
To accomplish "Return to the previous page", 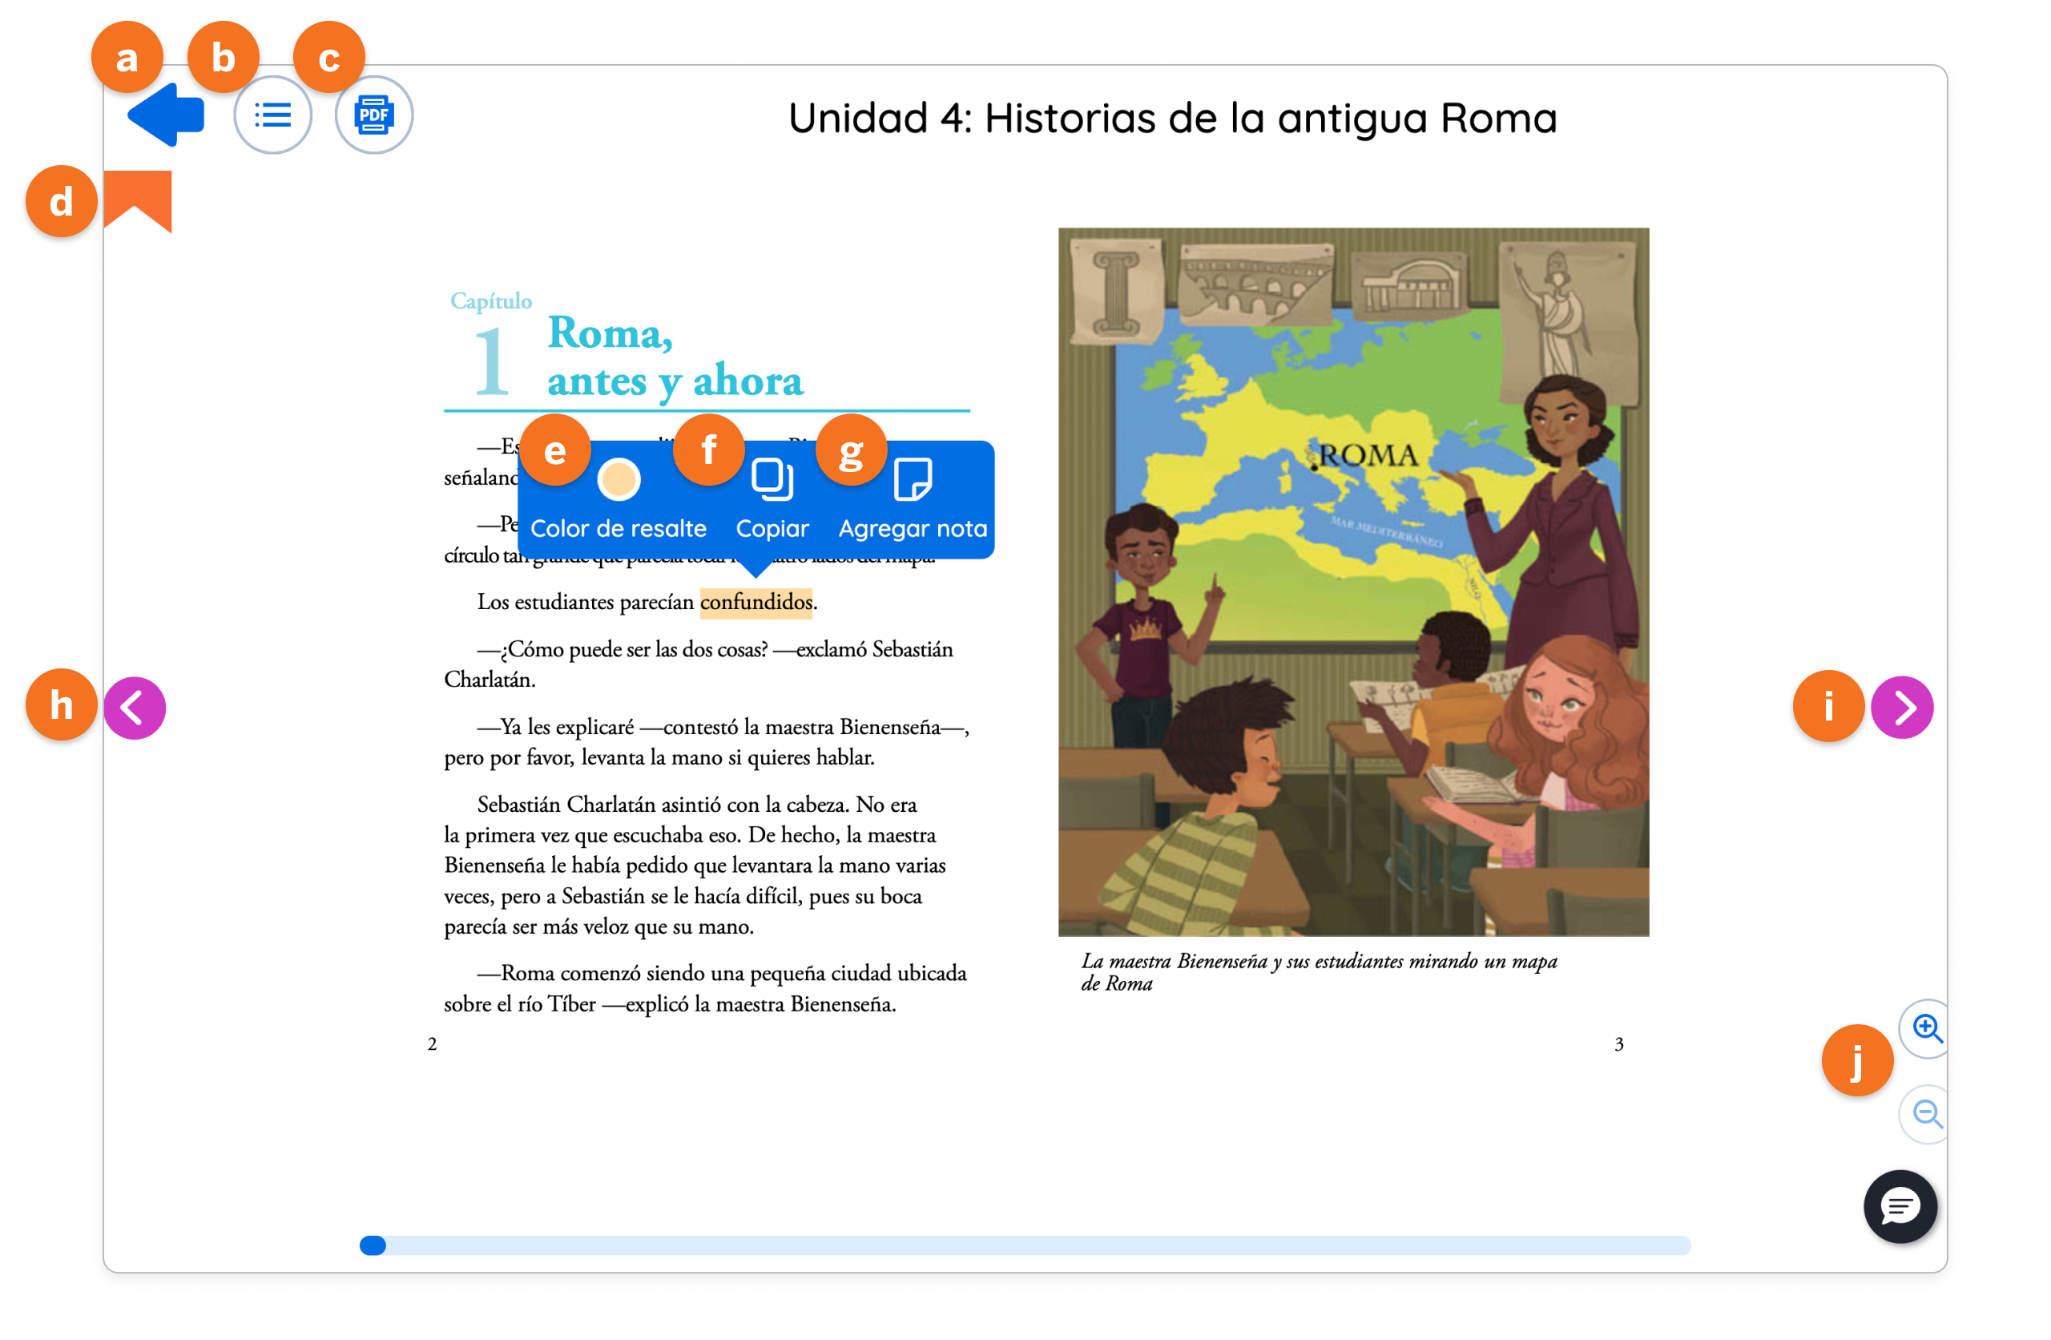I will pos(135,706).
